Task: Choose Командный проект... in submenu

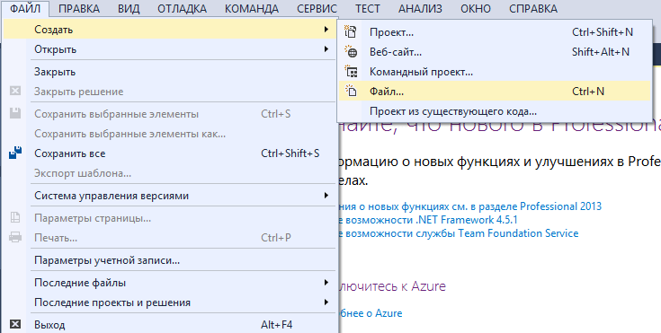Action: (x=495, y=72)
